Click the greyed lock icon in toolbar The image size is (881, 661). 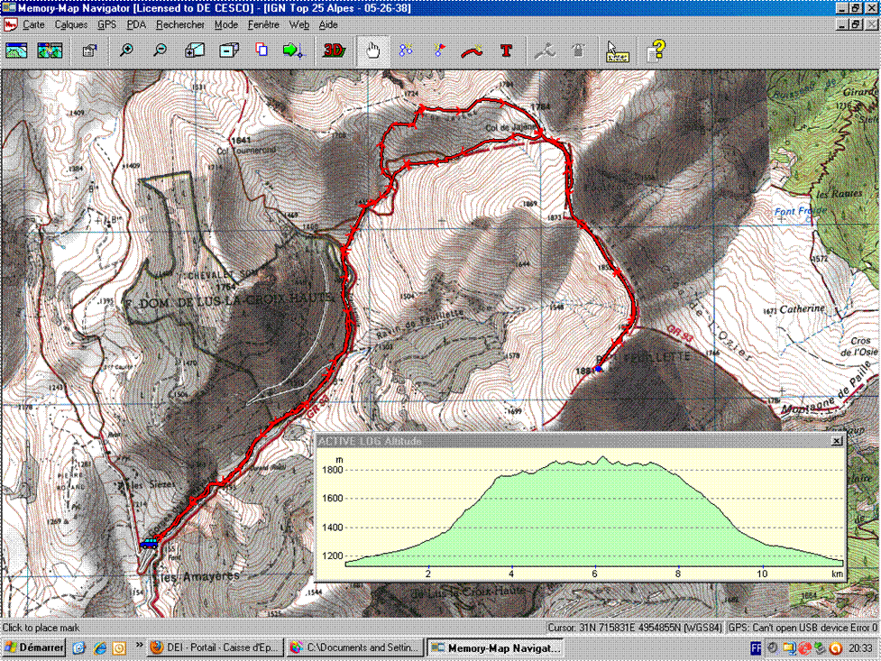click(x=578, y=50)
